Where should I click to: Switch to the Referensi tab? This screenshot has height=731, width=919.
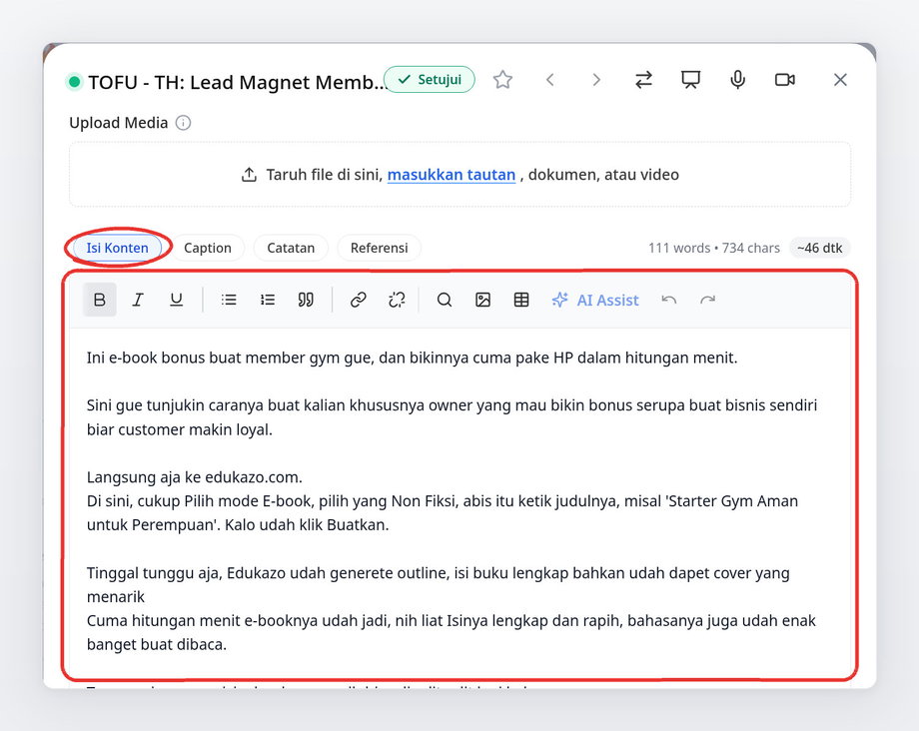click(380, 248)
